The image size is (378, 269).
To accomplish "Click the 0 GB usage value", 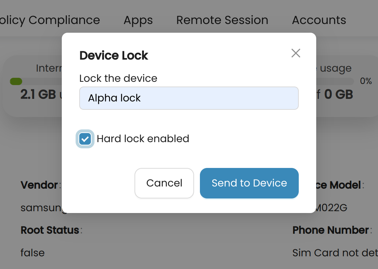I will (338, 94).
